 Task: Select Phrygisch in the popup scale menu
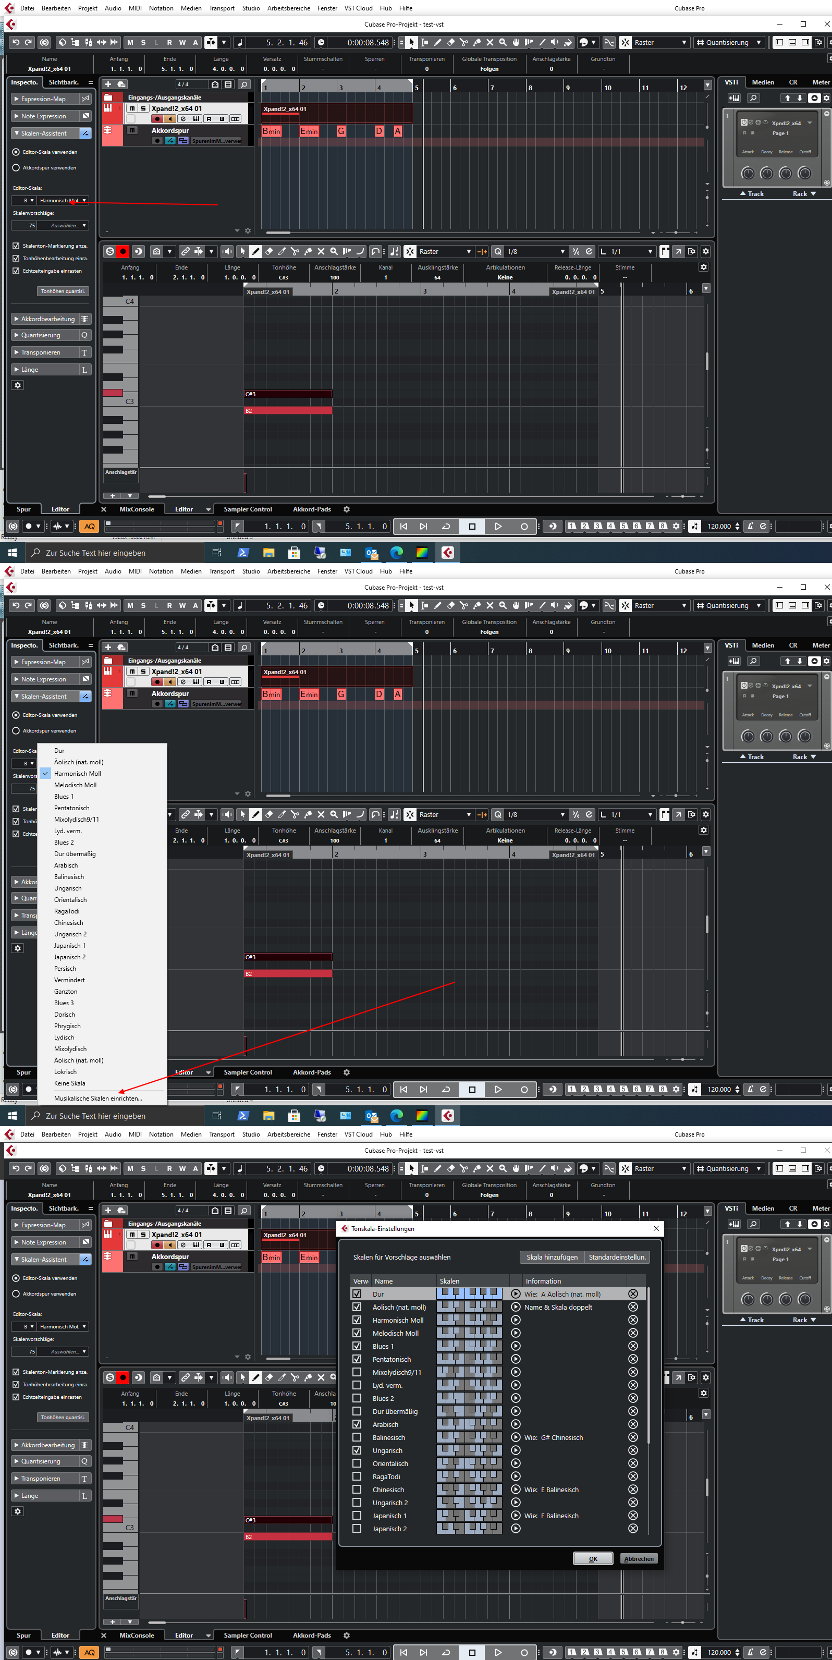pyautogui.click(x=67, y=1026)
